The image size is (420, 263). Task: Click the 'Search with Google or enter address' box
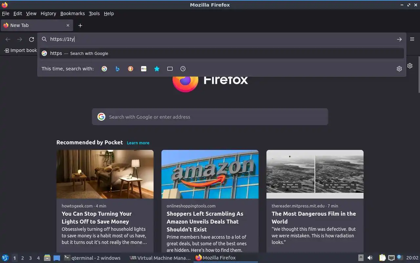(x=210, y=117)
